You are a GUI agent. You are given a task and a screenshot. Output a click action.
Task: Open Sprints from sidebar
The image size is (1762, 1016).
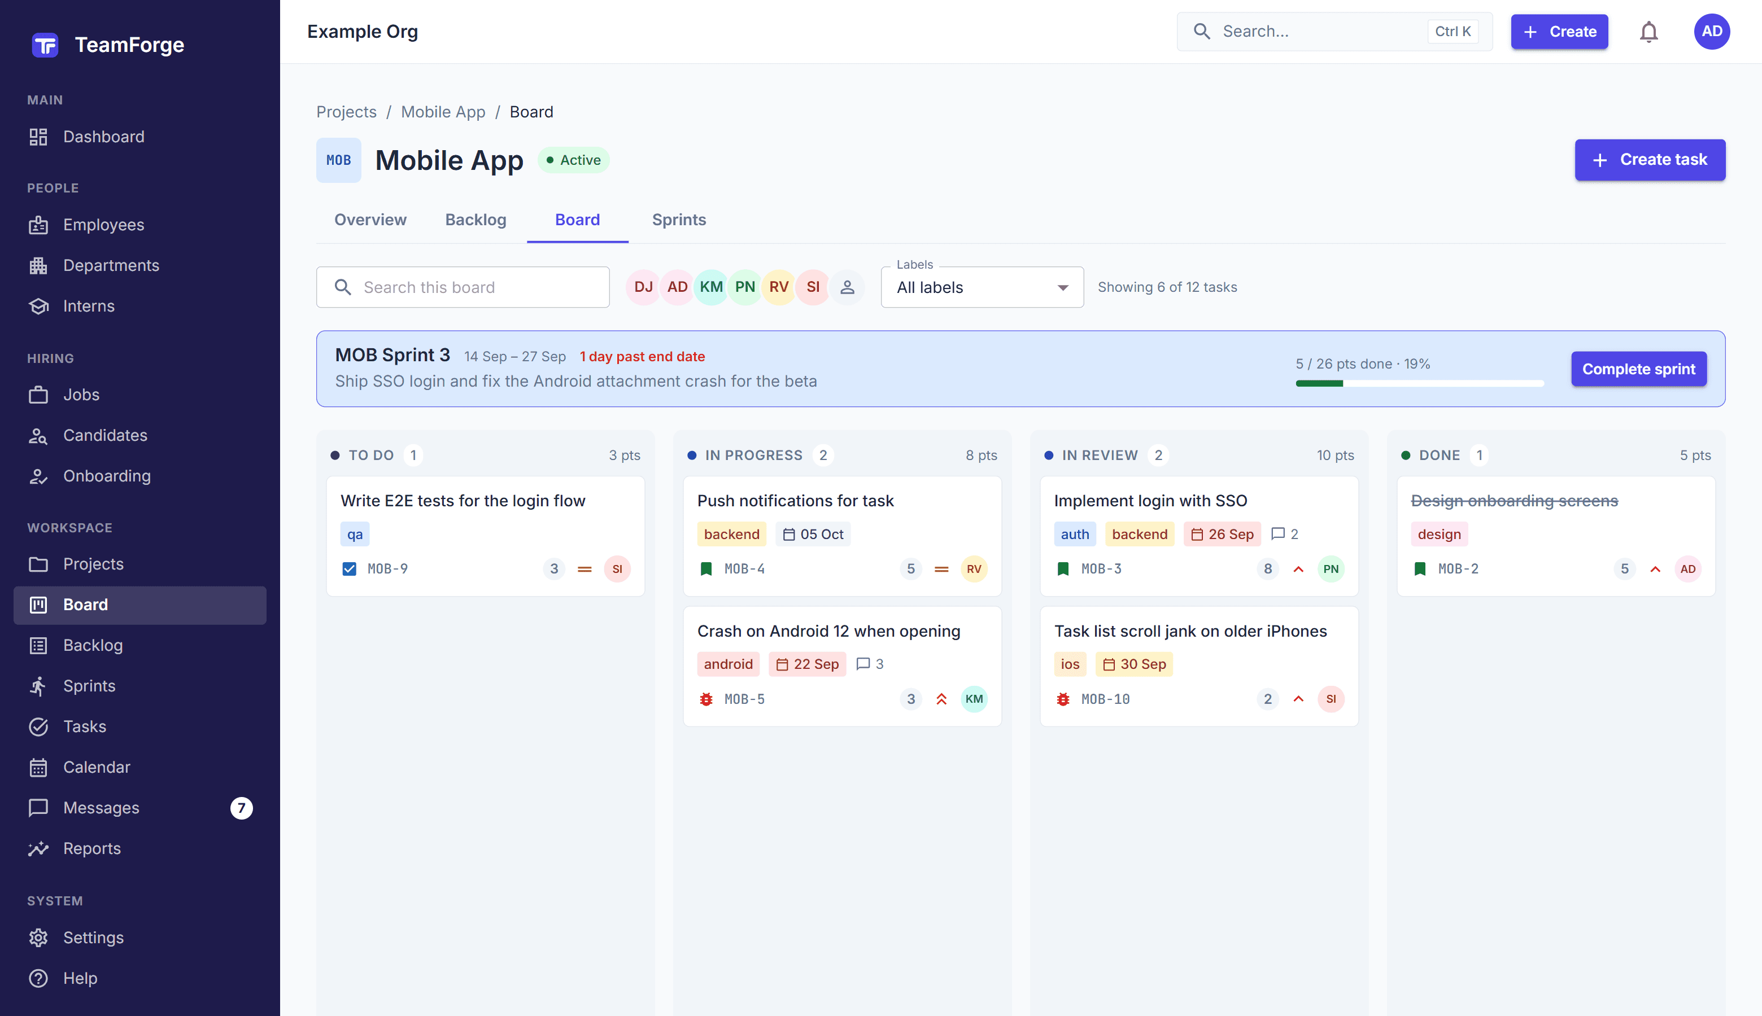[139, 686]
